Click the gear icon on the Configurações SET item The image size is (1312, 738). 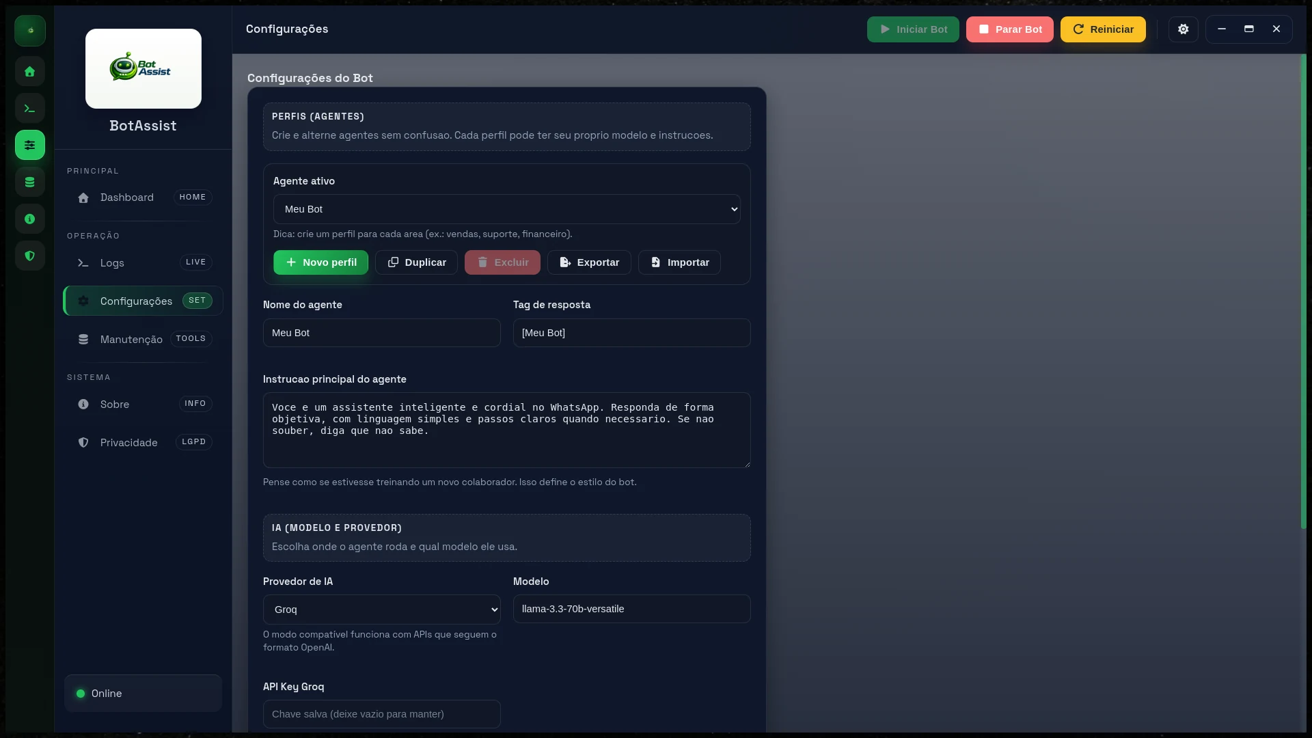(83, 301)
